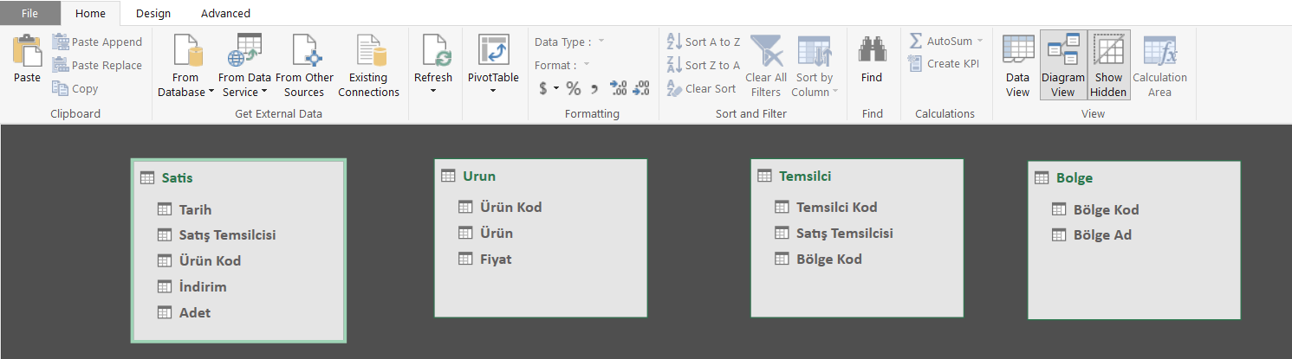1292x359 pixels.
Task: Open the Design tab
Action: click(153, 13)
